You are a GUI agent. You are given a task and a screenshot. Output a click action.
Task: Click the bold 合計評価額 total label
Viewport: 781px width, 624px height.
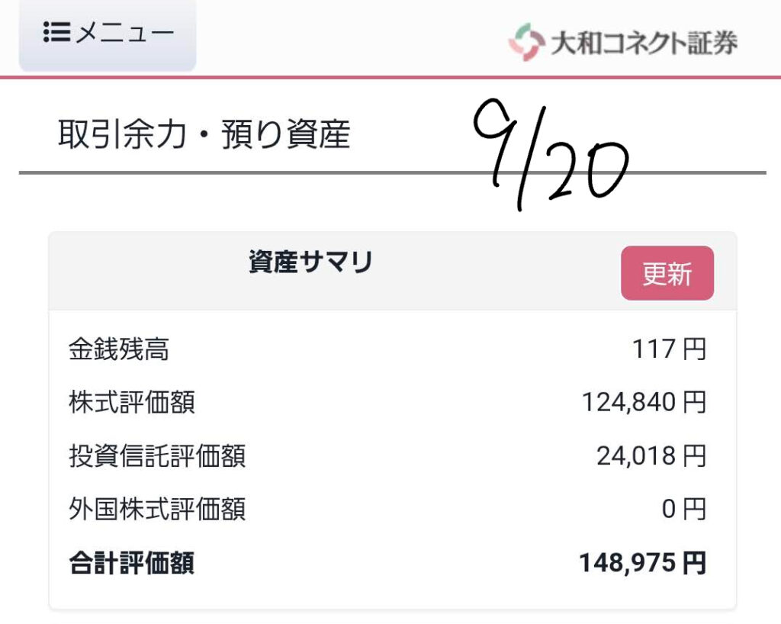tap(131, 563)
